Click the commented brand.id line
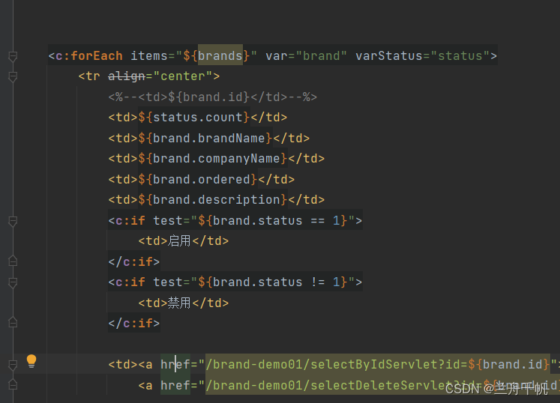 click(212, 97)
